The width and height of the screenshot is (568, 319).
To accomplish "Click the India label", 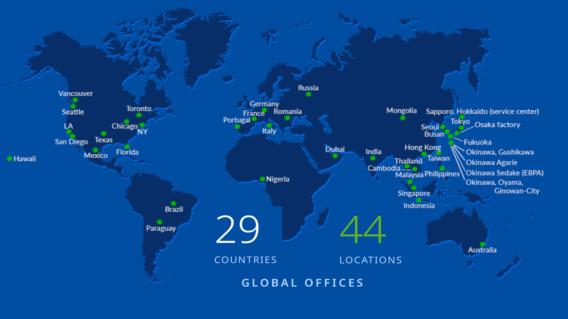I will 373,152.
